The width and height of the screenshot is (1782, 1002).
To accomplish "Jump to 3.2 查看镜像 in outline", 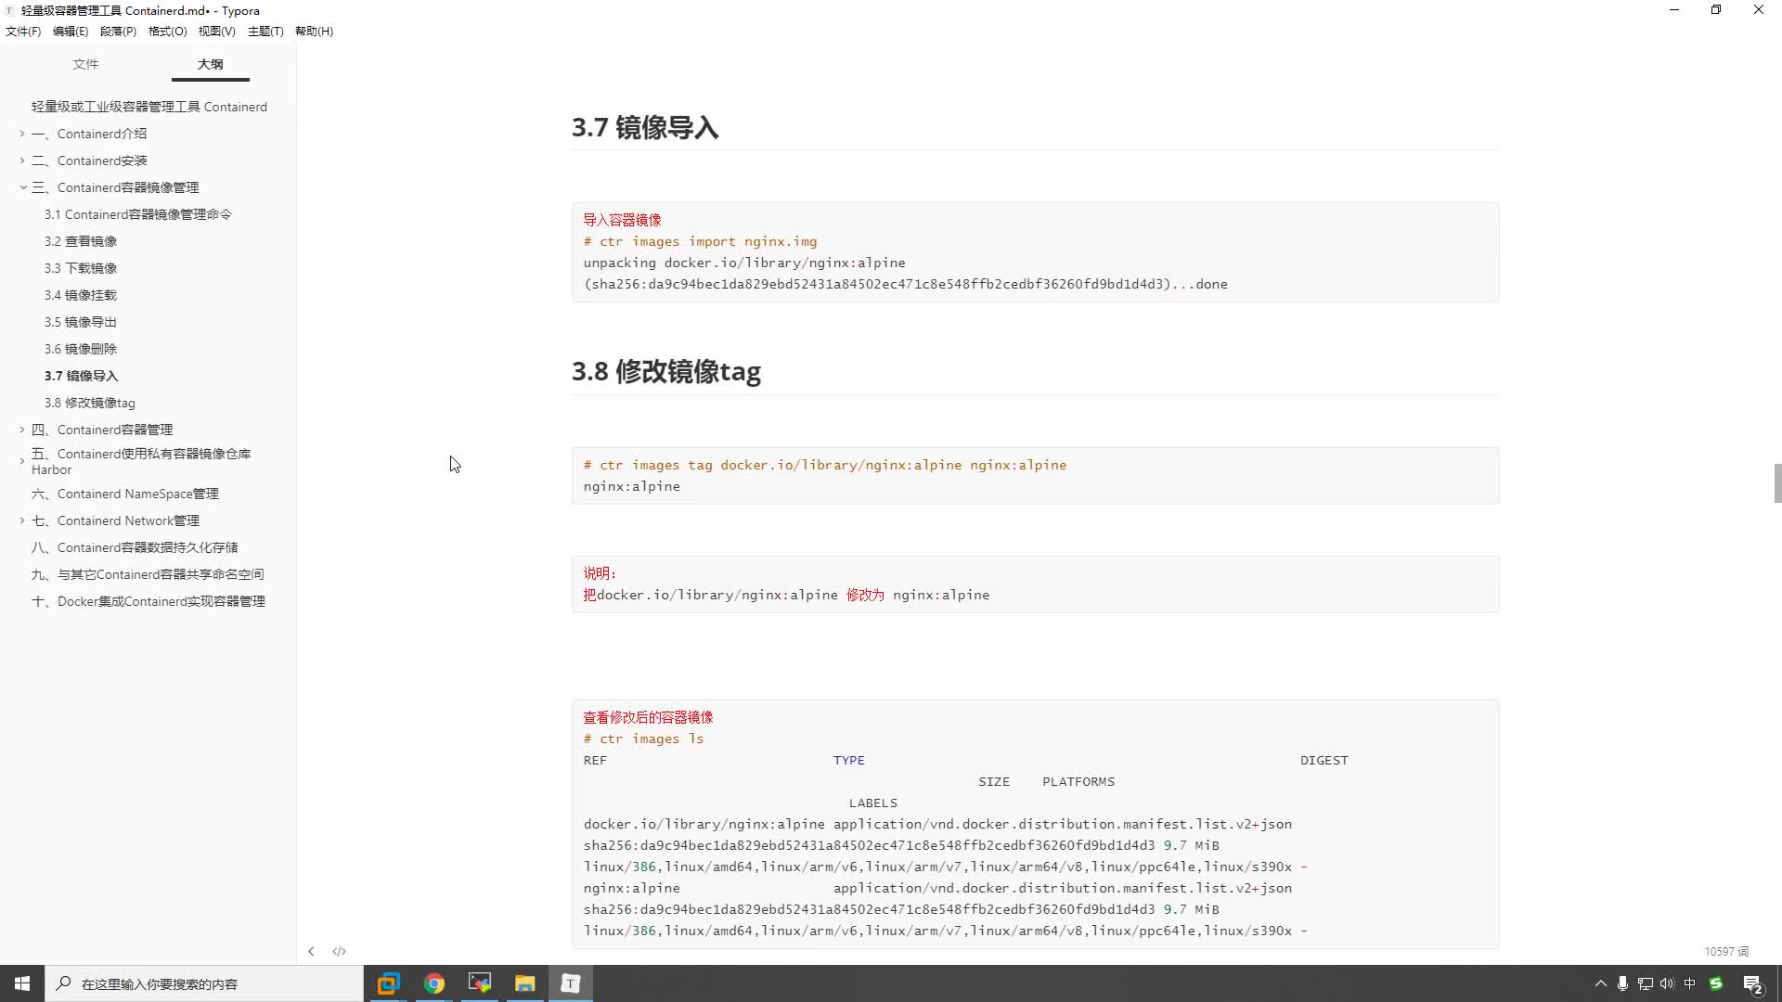I will tap(81, 241).
